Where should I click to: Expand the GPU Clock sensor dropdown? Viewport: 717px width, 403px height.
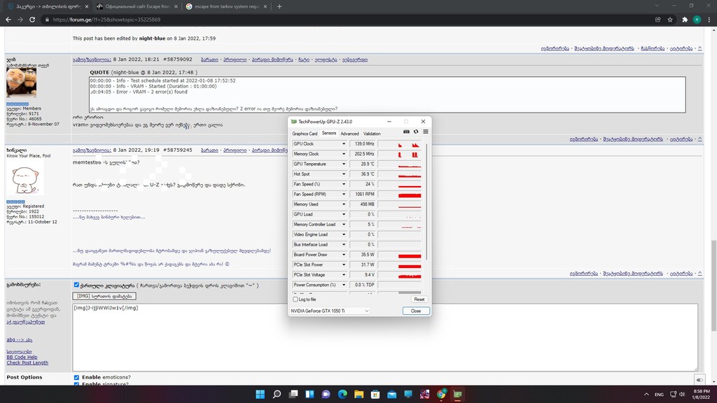(x=343, y=144)
